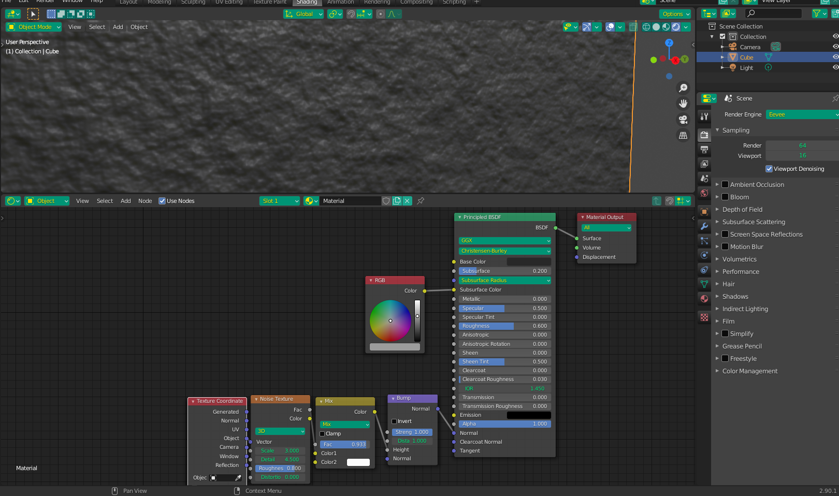Image resolution: width=839 pixels, height=496 pixels.
Task: Switch viewport to solid shading
Action: point(656,27)
